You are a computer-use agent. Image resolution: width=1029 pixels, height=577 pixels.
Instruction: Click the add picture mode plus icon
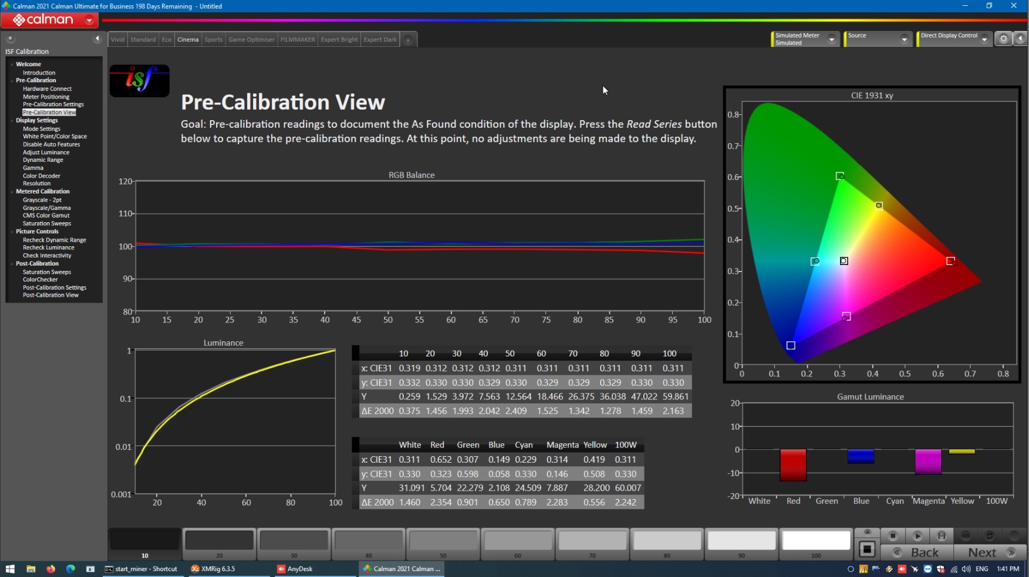408,40
